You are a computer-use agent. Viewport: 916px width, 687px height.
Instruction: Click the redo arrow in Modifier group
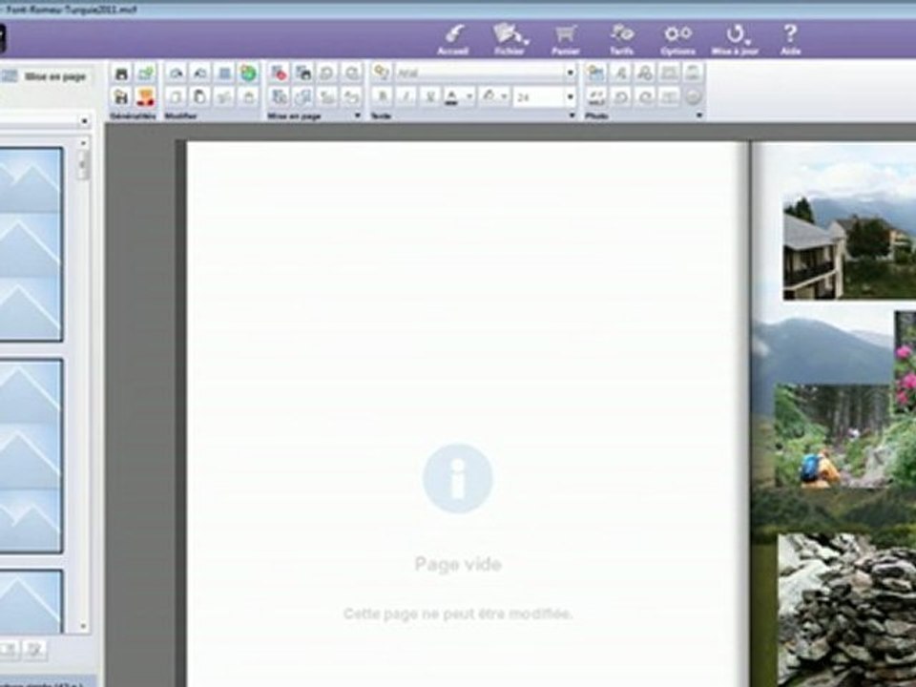(199, 73)
